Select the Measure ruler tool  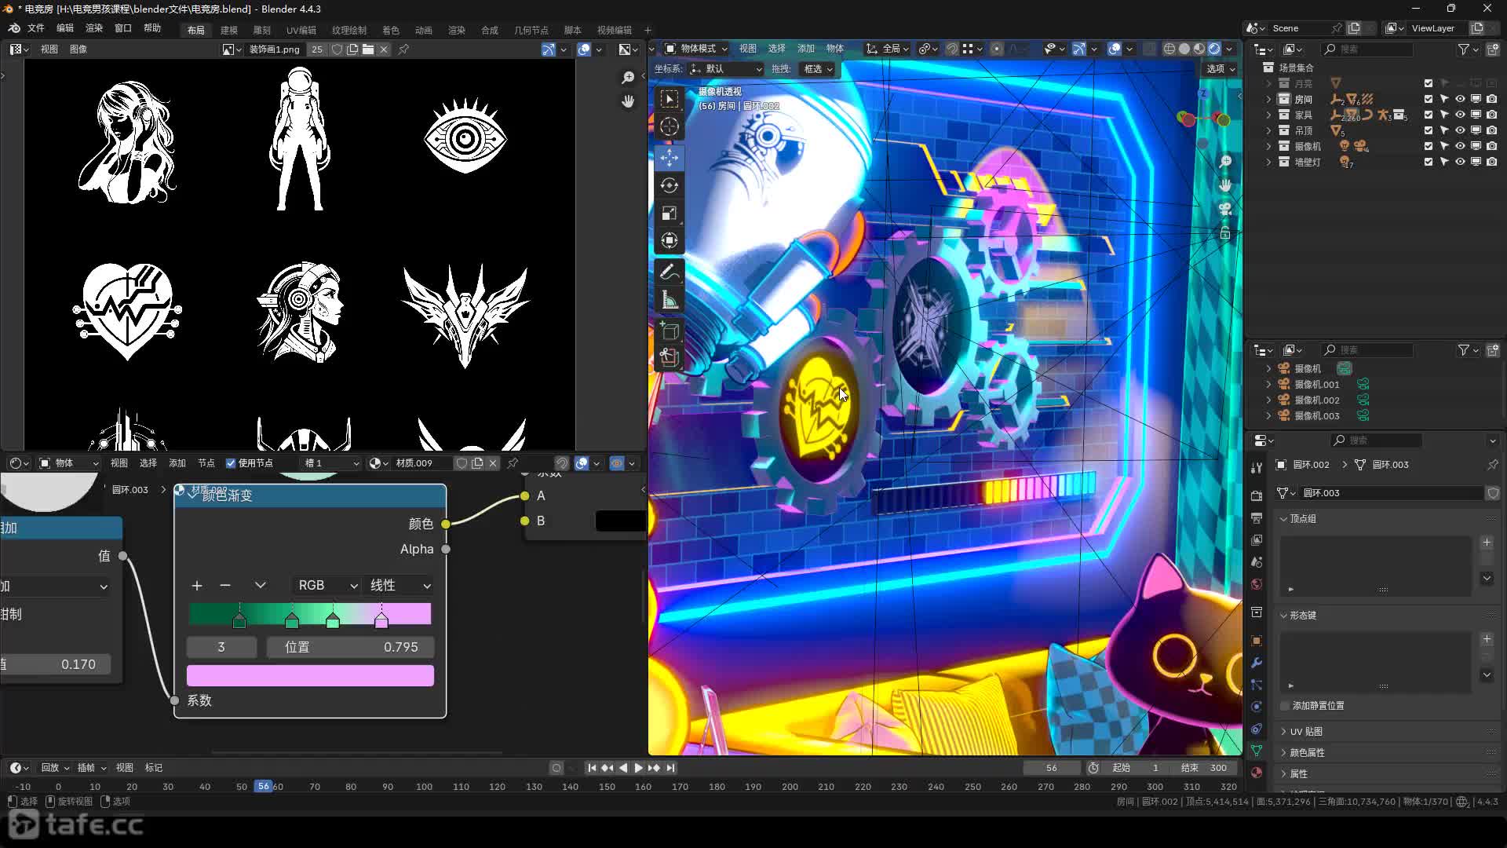tap(669, 300)
